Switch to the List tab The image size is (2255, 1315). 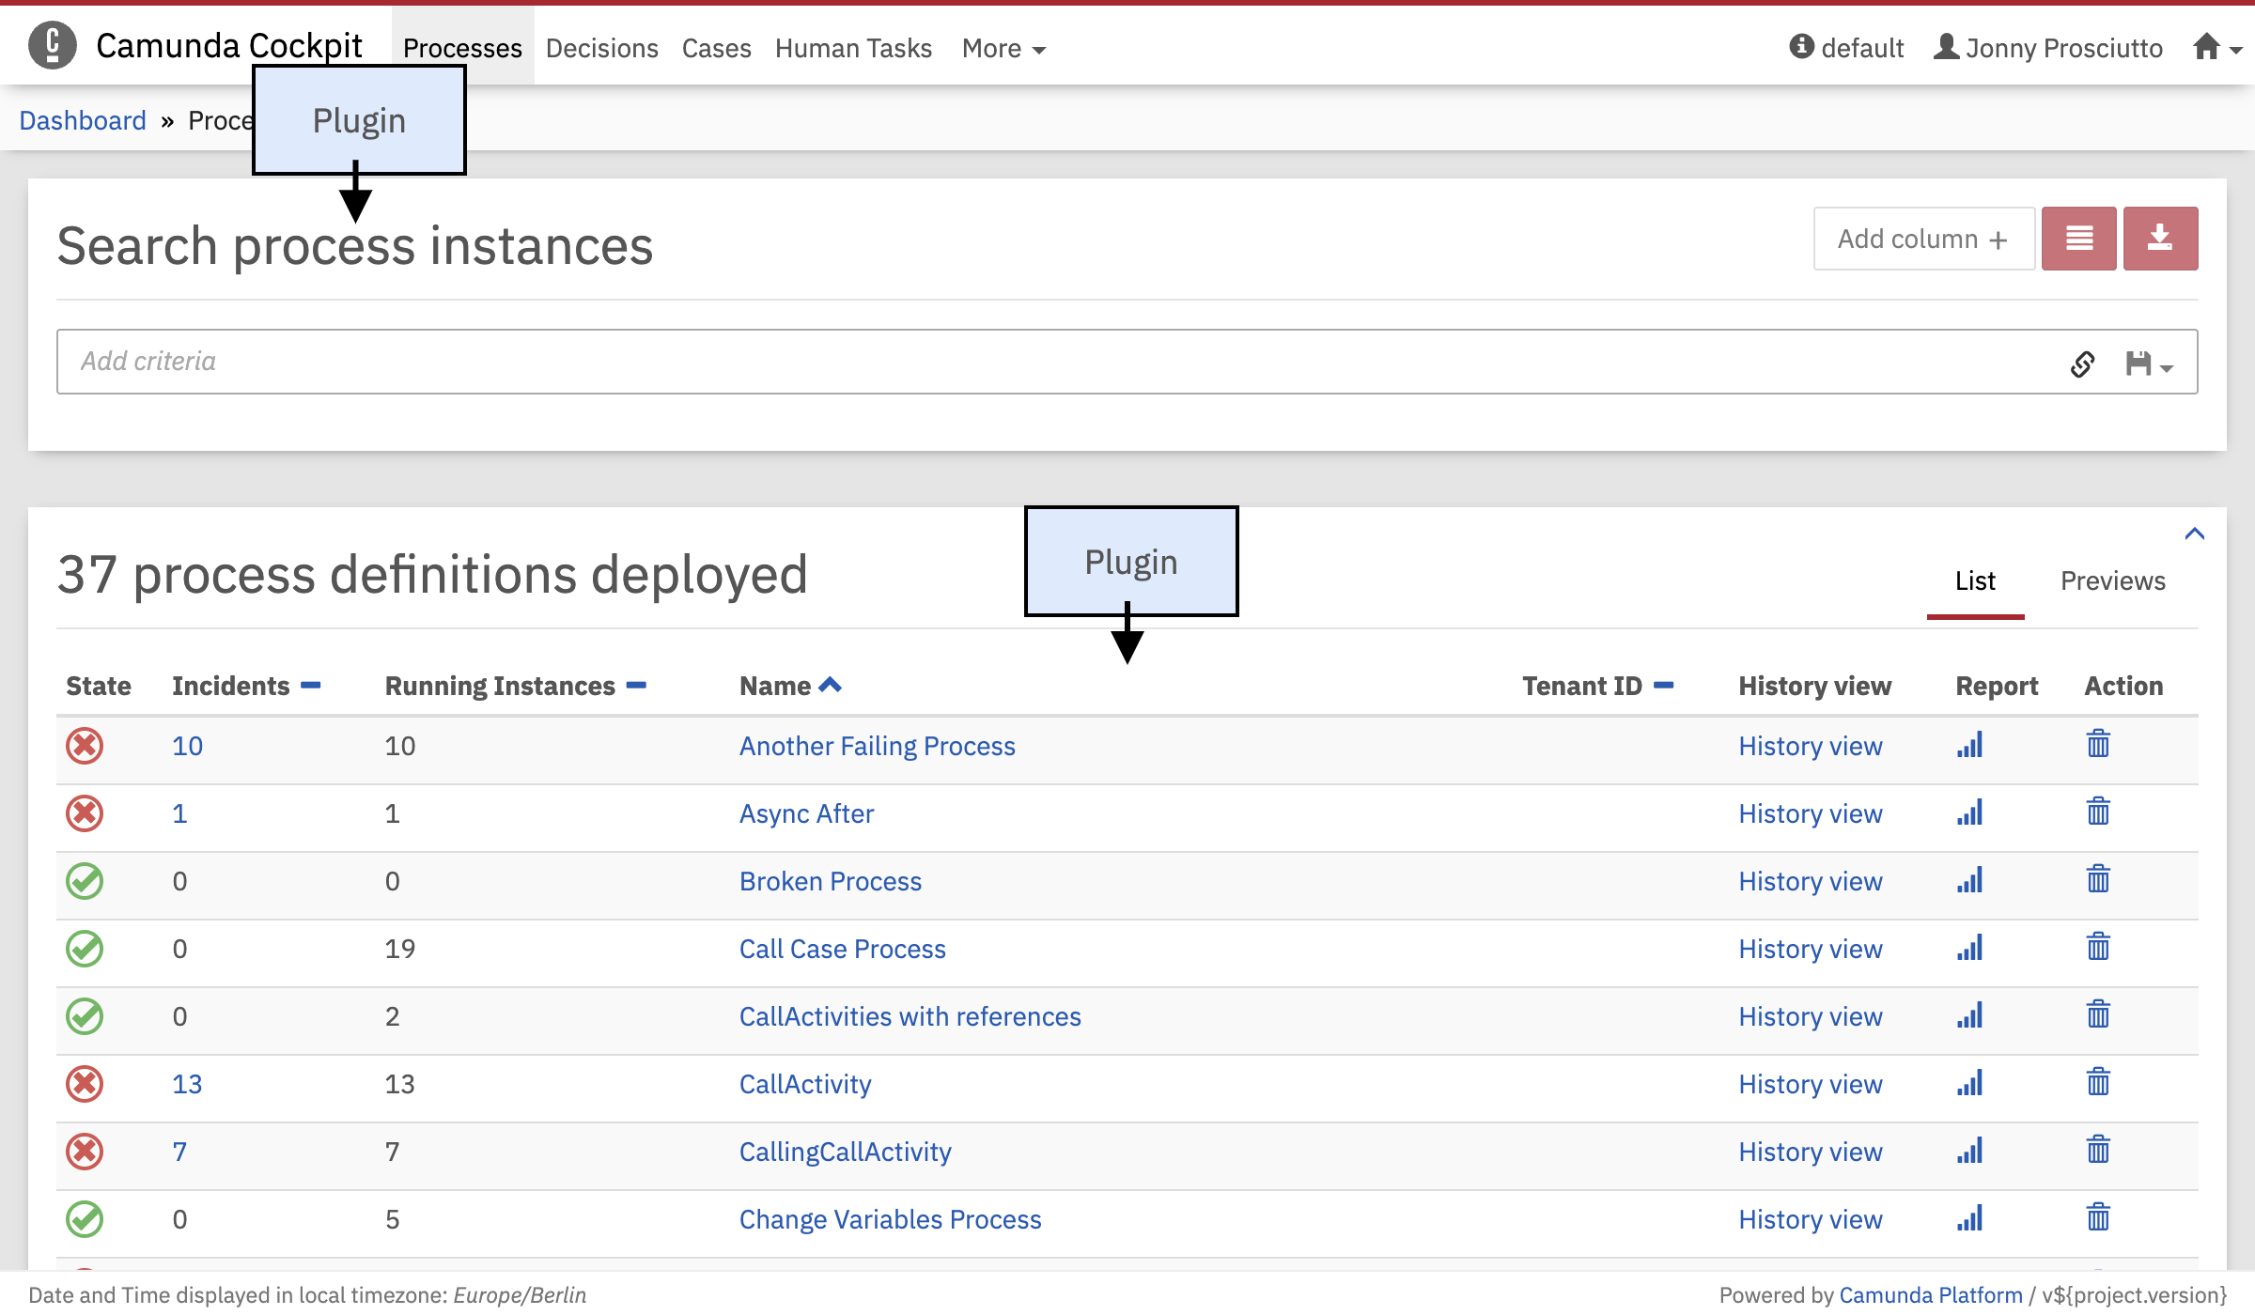[1975, 581]
